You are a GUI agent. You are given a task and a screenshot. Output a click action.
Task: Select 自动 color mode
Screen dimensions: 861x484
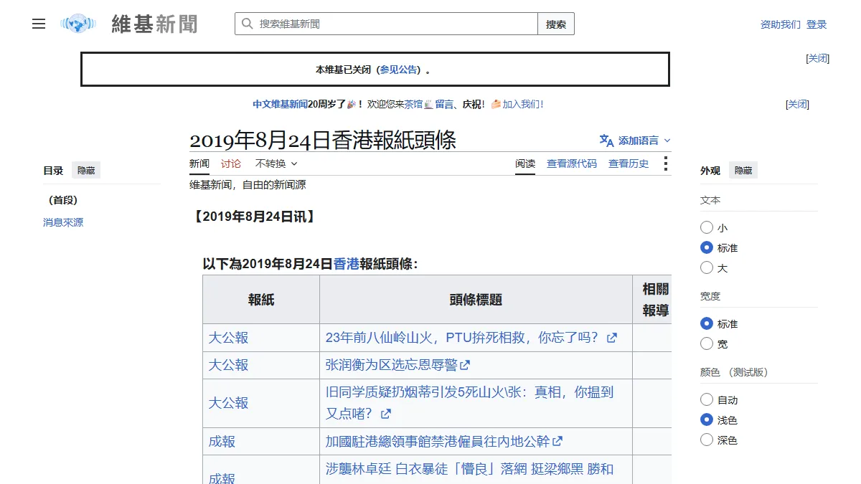[707, 399]
